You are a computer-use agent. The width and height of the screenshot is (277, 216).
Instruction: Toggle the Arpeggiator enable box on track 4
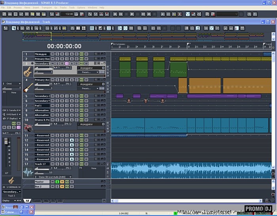point(78,84)
